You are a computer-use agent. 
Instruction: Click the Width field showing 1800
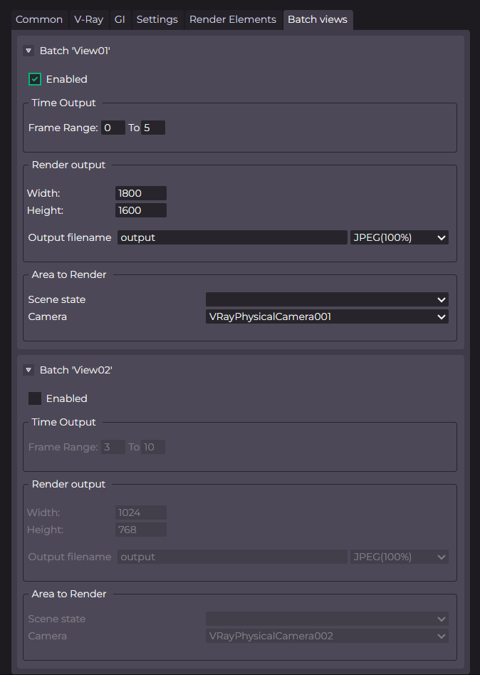pyautogui.click(x=140, y=193)
